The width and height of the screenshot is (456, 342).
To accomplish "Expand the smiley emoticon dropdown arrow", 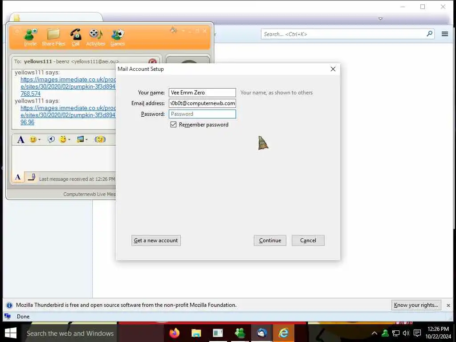I will click(39, 140).
